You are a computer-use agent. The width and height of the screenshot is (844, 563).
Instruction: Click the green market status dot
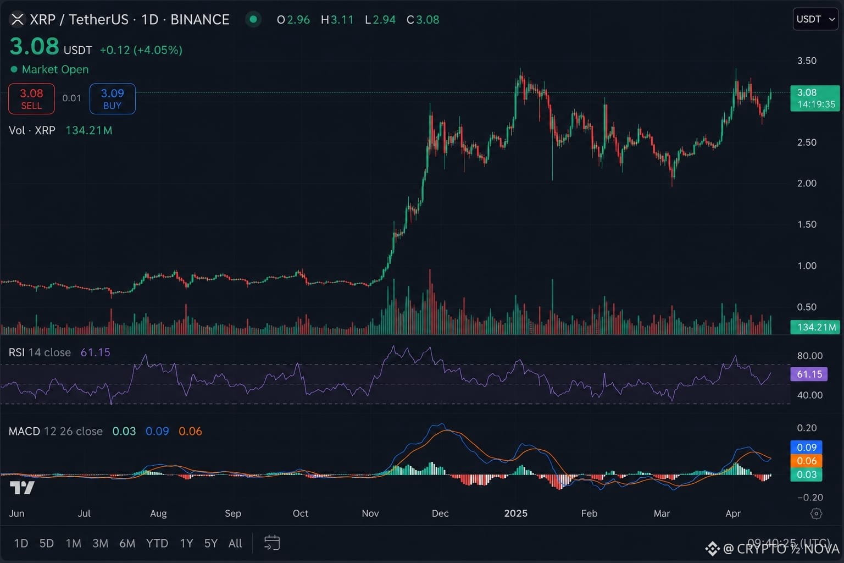point(253,19)
